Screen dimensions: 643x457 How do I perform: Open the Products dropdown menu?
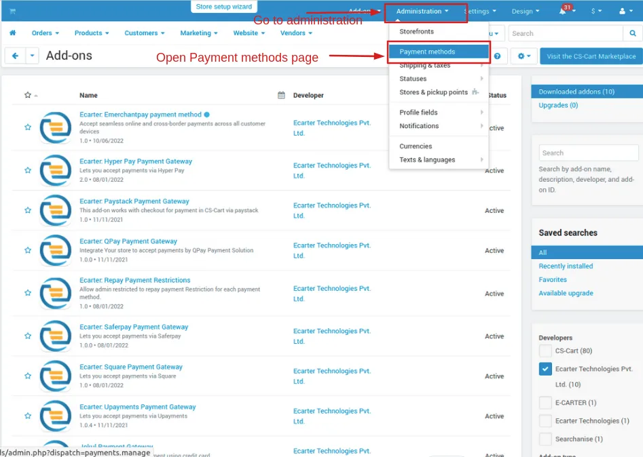(92, 33)
